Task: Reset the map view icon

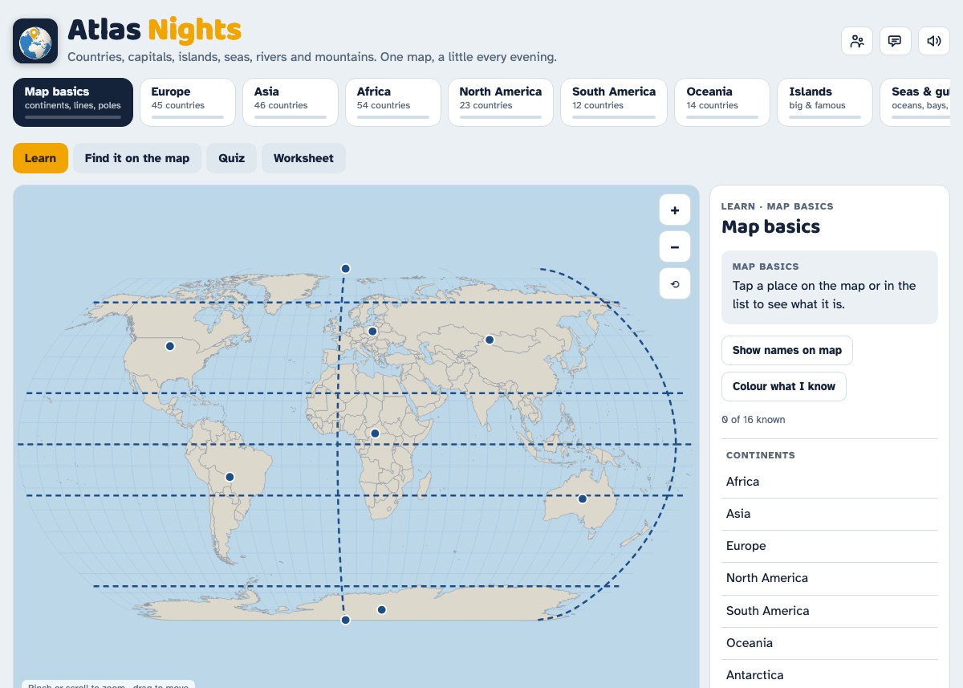Action: coord(675,284)
